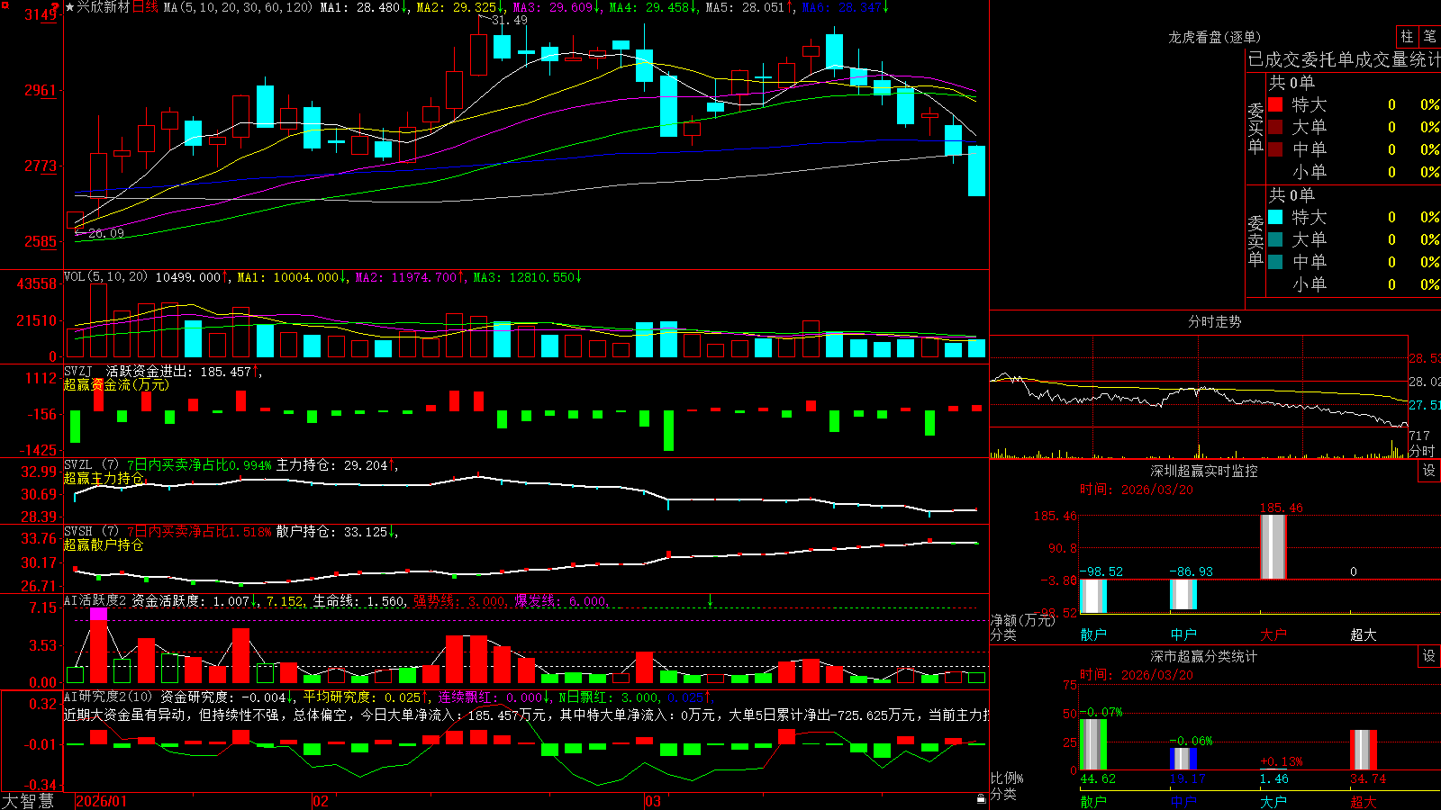Click the cyan 特大 sell-order color swatch
This screenshot has width=1441, height=810.
1275,217
